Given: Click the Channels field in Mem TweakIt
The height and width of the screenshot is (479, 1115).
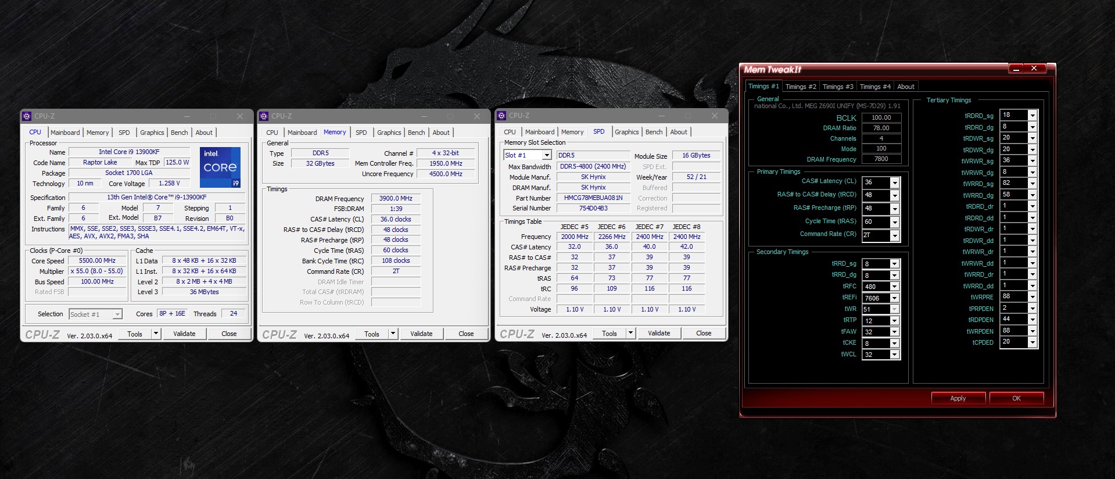Looking at the screenshot, I should coord(881,138).
